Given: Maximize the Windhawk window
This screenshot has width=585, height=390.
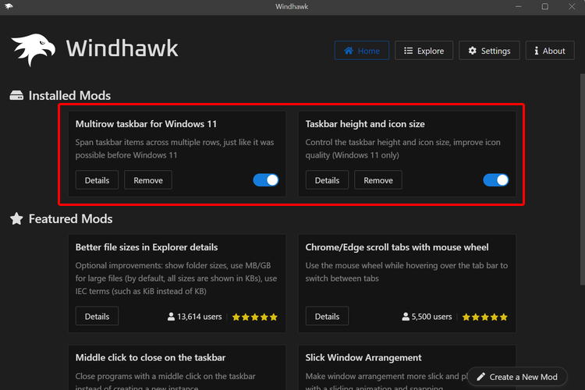Looking at the screenshot, I should (545, 6).
